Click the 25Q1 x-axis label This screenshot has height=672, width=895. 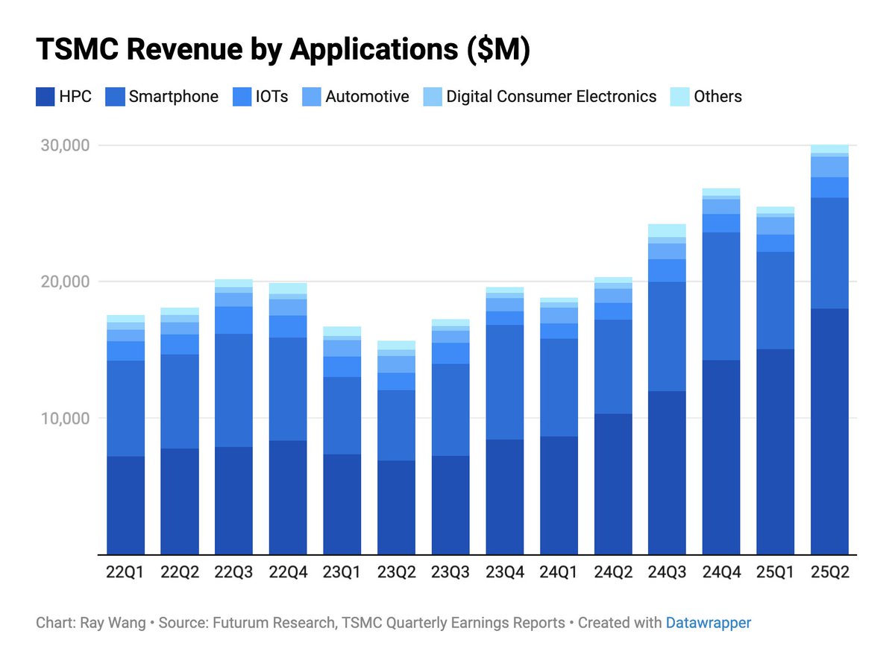click(x=775, y=572)
